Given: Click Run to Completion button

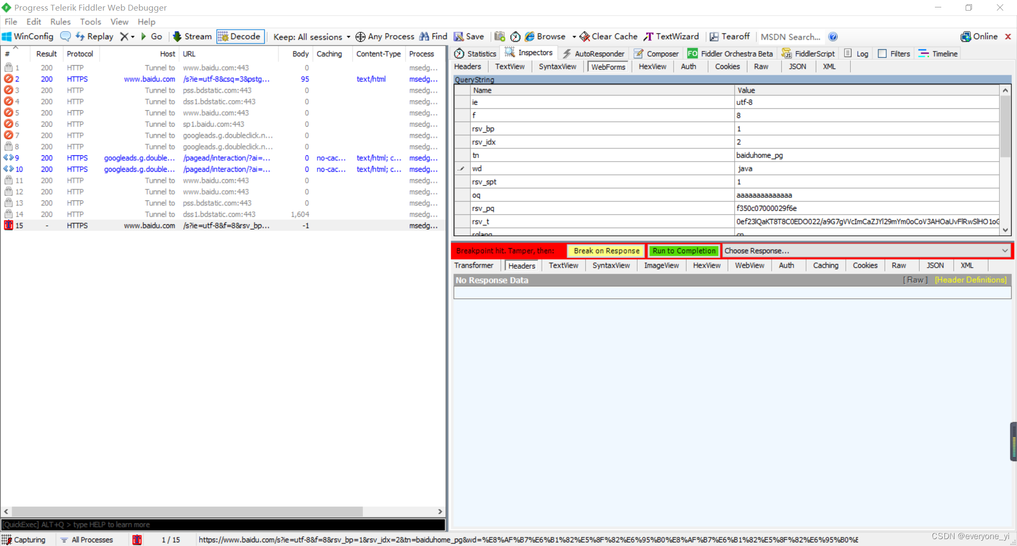Looking at the screenshot, I should coord(684,251).
